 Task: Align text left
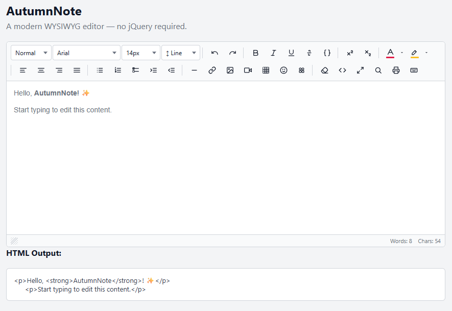[x=23, y=70]
